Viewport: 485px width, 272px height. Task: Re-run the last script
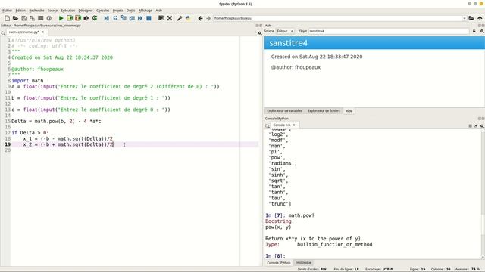point(95,18)
